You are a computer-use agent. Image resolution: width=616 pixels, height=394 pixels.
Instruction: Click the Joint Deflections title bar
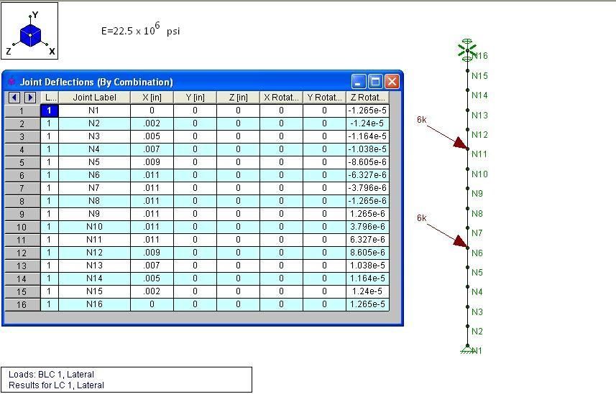pos(180,82)
